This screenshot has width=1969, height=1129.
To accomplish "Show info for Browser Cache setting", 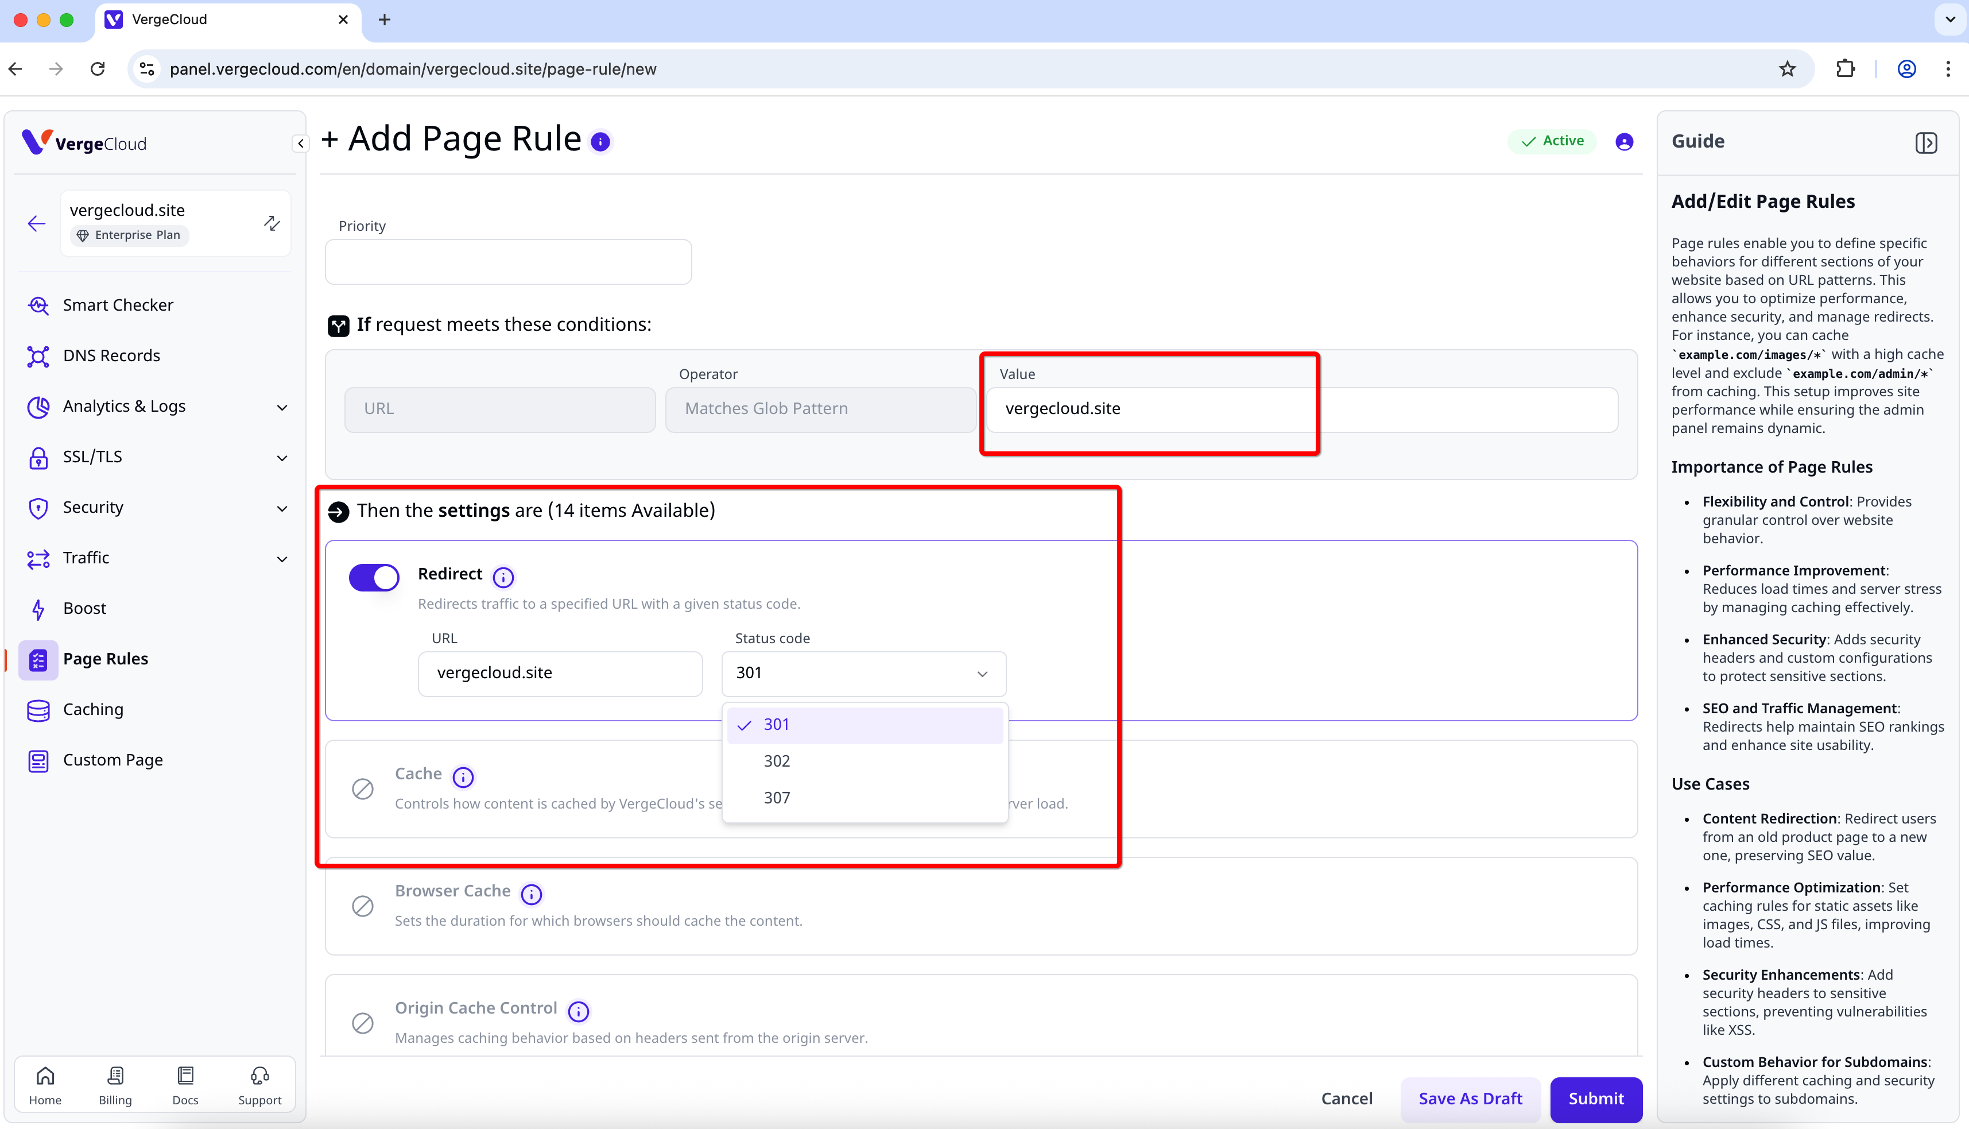I will tap(532, 894).
